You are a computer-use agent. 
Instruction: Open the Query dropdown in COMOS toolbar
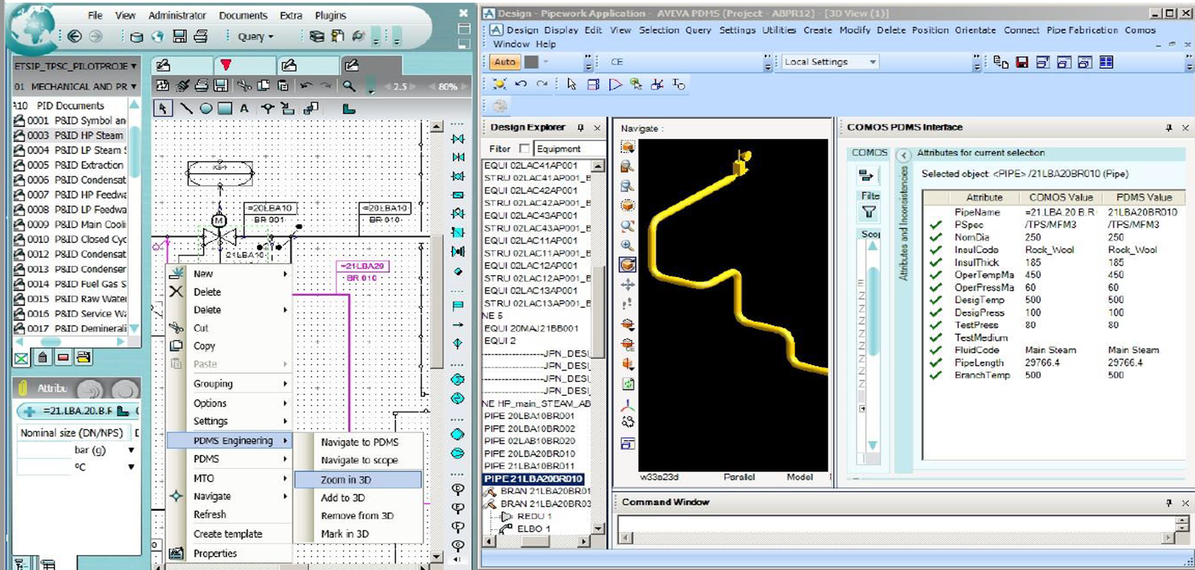[255, 36]
